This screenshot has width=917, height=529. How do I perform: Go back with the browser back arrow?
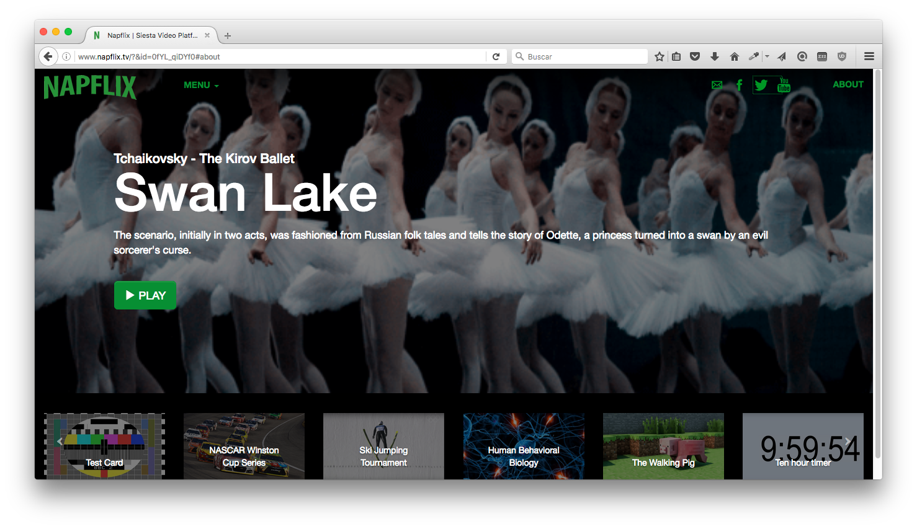click(x=48, y=56)
